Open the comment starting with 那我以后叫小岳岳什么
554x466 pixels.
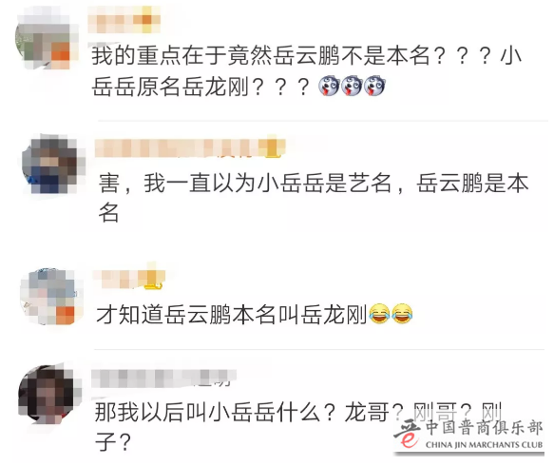coord(298,427)
